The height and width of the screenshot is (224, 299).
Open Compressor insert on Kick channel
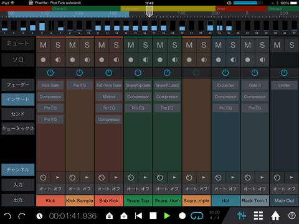pyautogui.click(x=50, y=96)
